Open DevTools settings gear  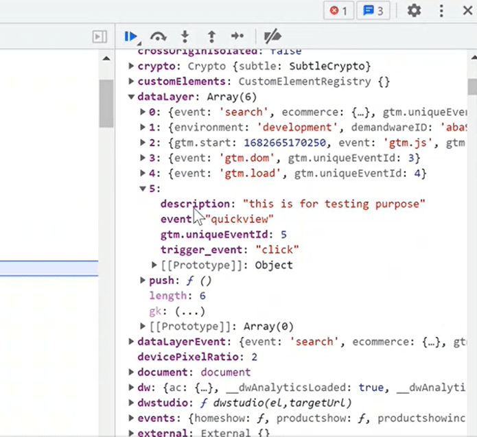[x=414, y=10]
